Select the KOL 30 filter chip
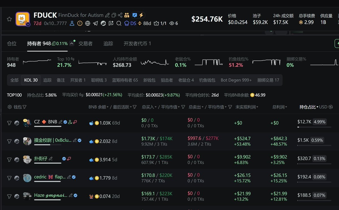The image size is (339, 210). 31,80
